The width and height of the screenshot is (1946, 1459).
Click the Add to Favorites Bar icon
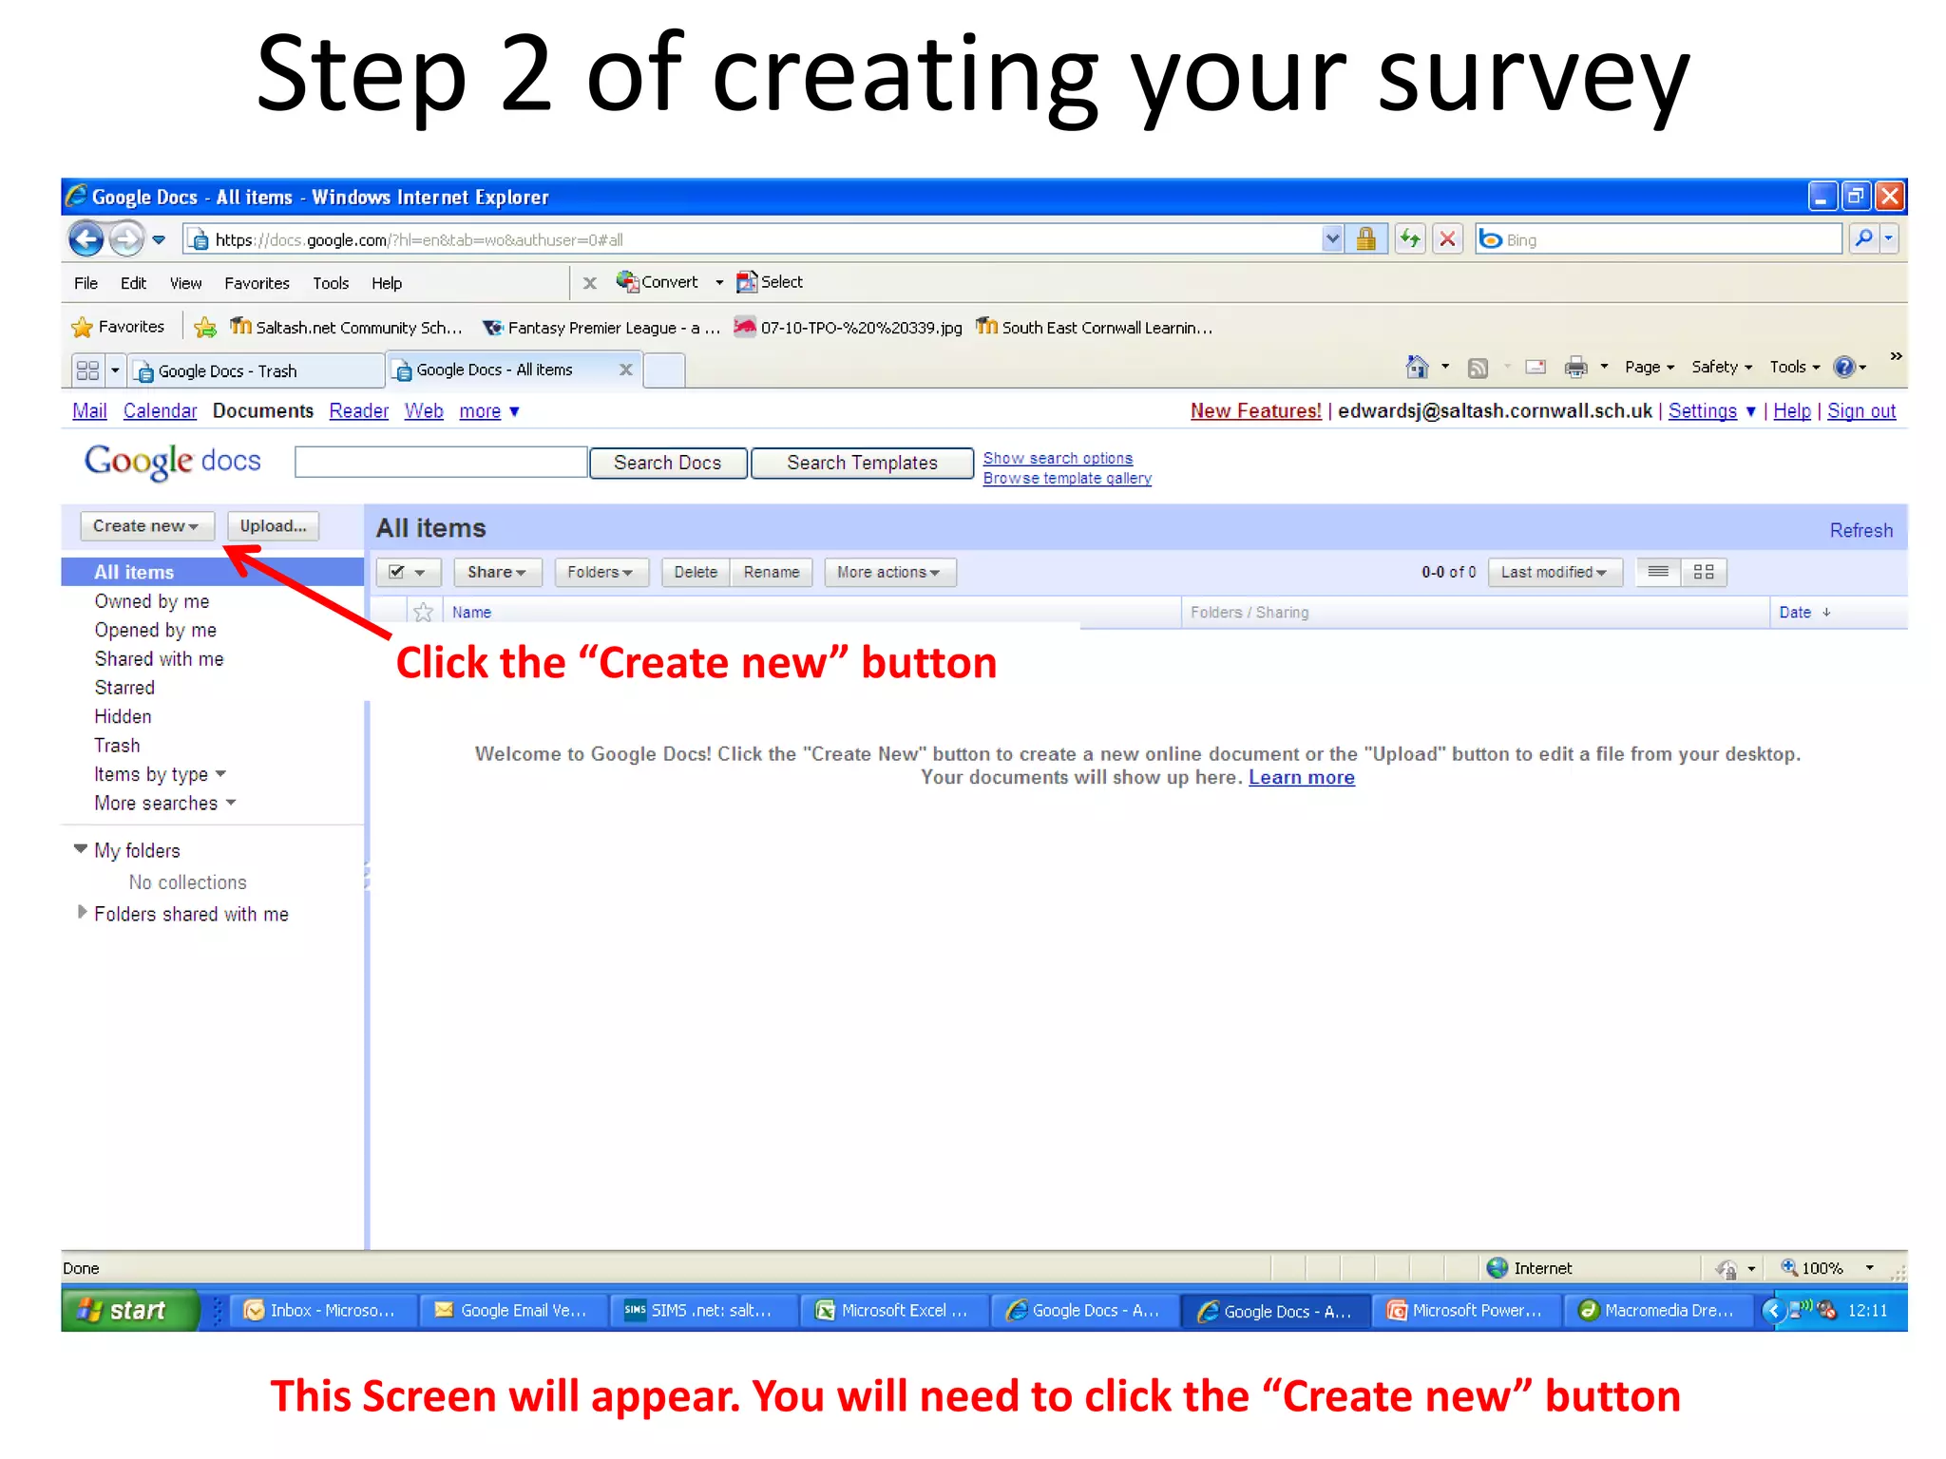[205, 328]
